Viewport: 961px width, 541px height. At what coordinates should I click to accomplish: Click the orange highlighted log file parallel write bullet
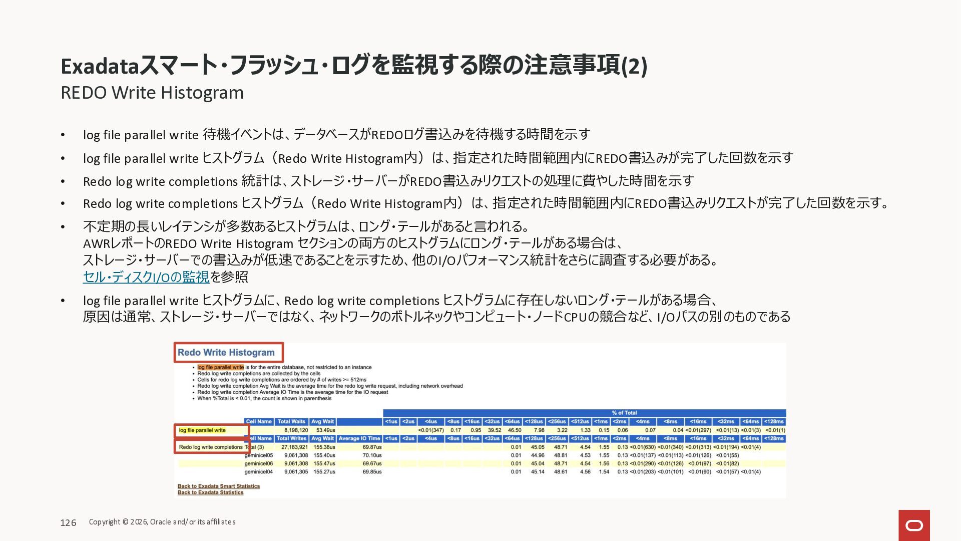(221, 367)
